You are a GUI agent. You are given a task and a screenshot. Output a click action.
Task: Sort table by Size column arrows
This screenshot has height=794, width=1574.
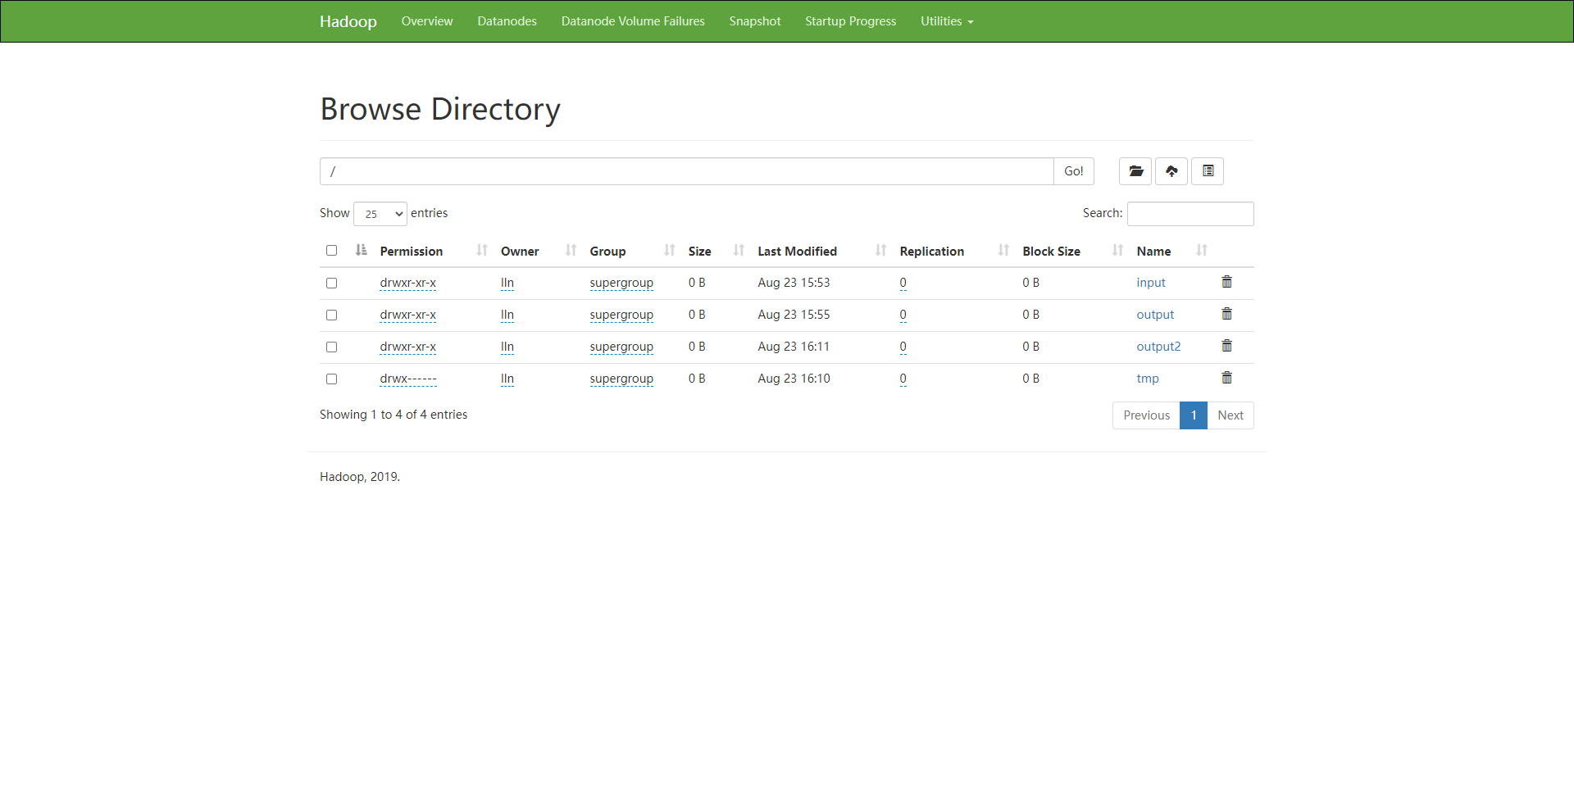[739, 251]
